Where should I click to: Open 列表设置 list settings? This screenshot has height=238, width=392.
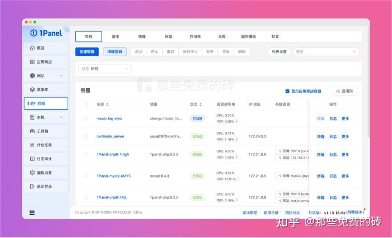(279, 52)
